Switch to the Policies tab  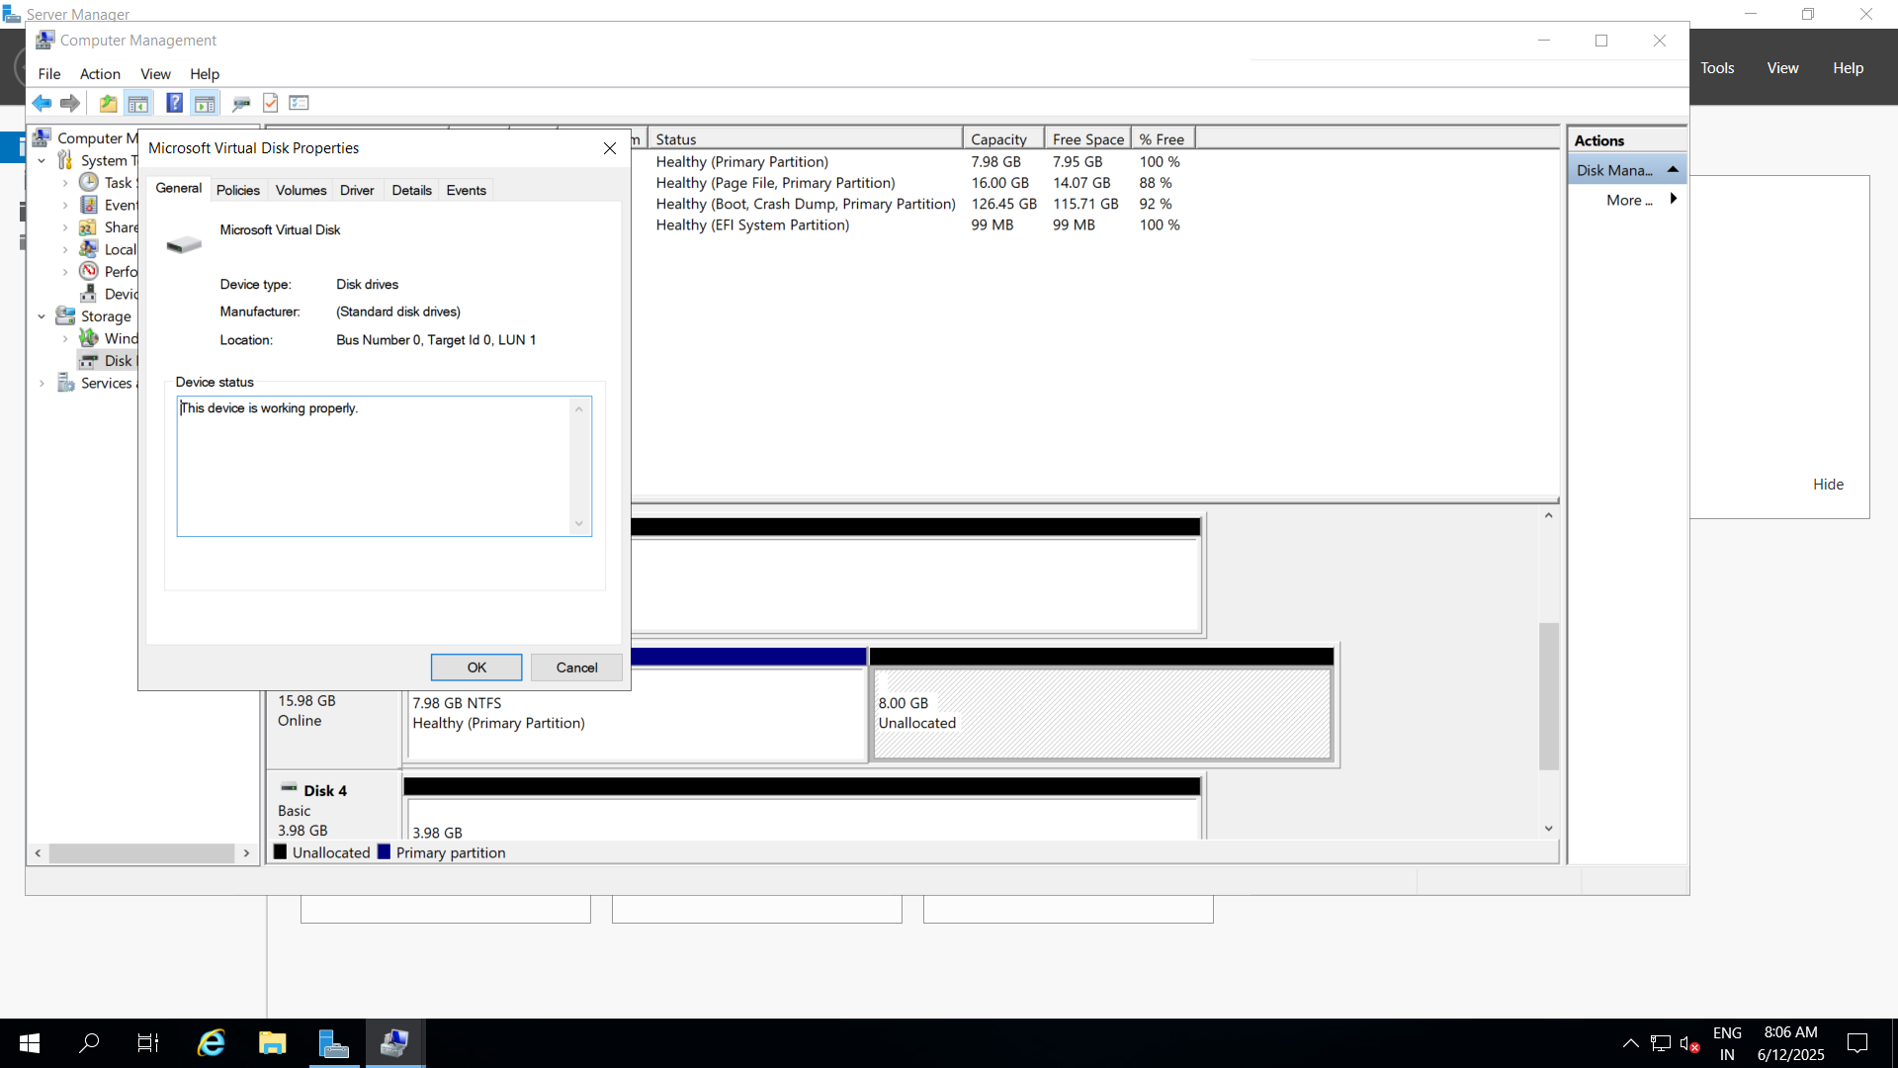pos(238,190)
